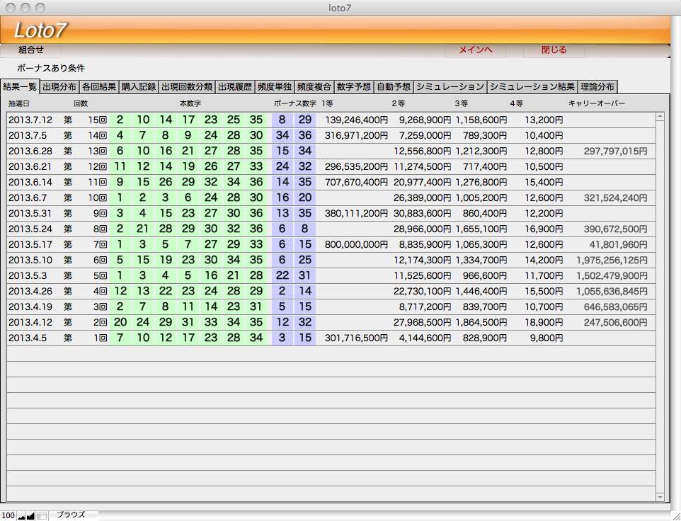Click carryover amount 247,506,600円

click(615, 323)
